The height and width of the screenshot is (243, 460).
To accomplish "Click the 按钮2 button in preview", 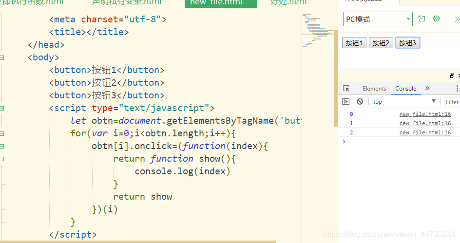I will [381, 43].
